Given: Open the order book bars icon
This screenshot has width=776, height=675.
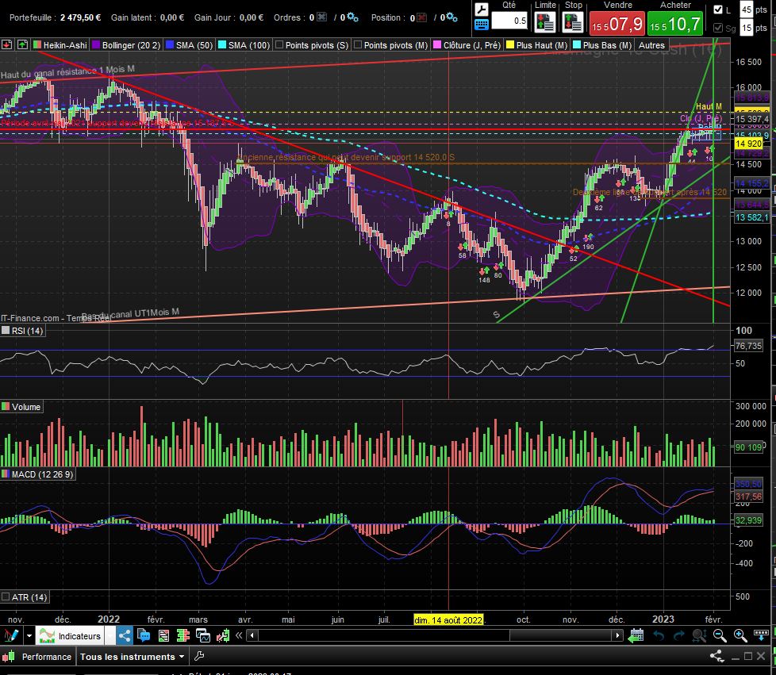Looking at the screenshot, I should (183, 635).
